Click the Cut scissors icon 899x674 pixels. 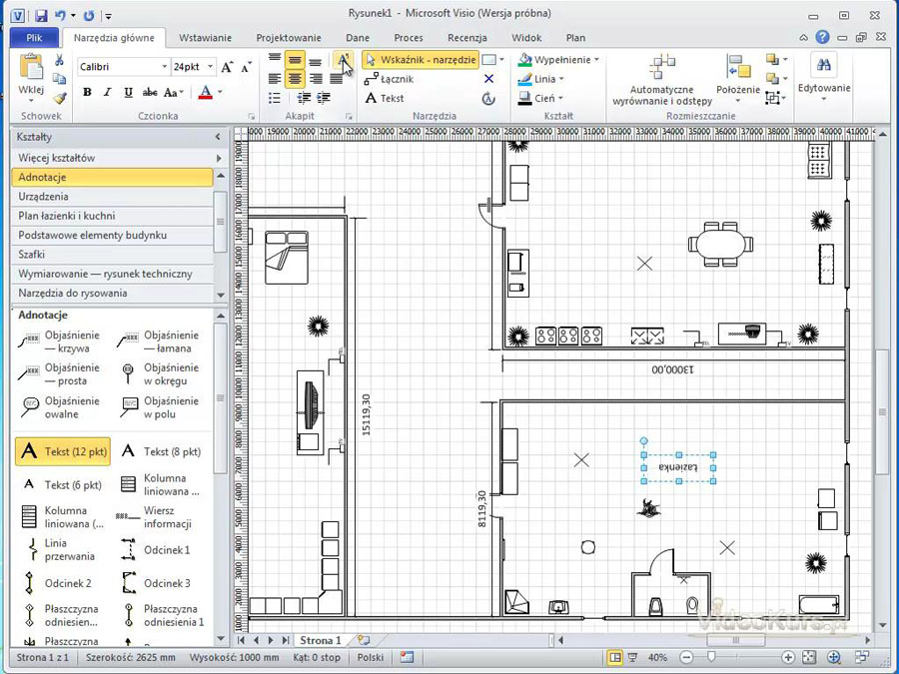[x=59, y=60]
